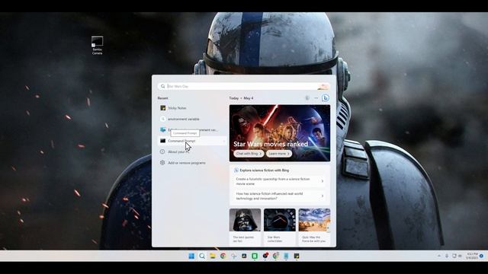This screenshot has height=274, width=488.
Task: Click 'Chat with Bing' button
Action: click(x=249, y=154)
